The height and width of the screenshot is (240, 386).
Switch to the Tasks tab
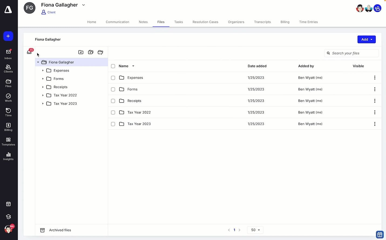pos(178,22)
